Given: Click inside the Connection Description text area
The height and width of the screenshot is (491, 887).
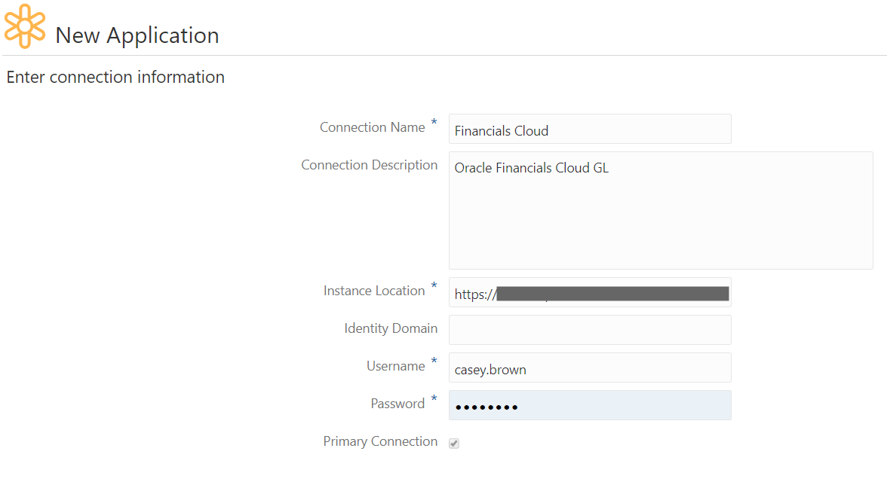Looking at the screenshot, I should coord(660,210).
